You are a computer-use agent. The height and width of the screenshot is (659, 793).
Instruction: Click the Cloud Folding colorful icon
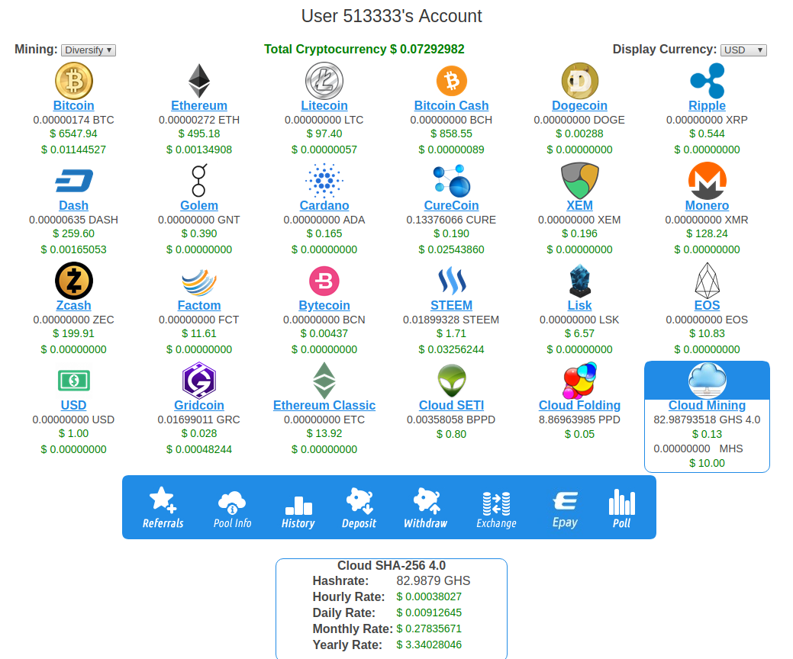[x=579, y=381]
